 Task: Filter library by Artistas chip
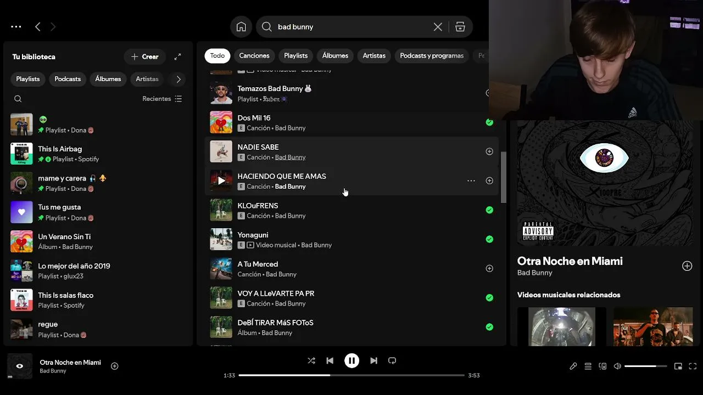point(147,79)
